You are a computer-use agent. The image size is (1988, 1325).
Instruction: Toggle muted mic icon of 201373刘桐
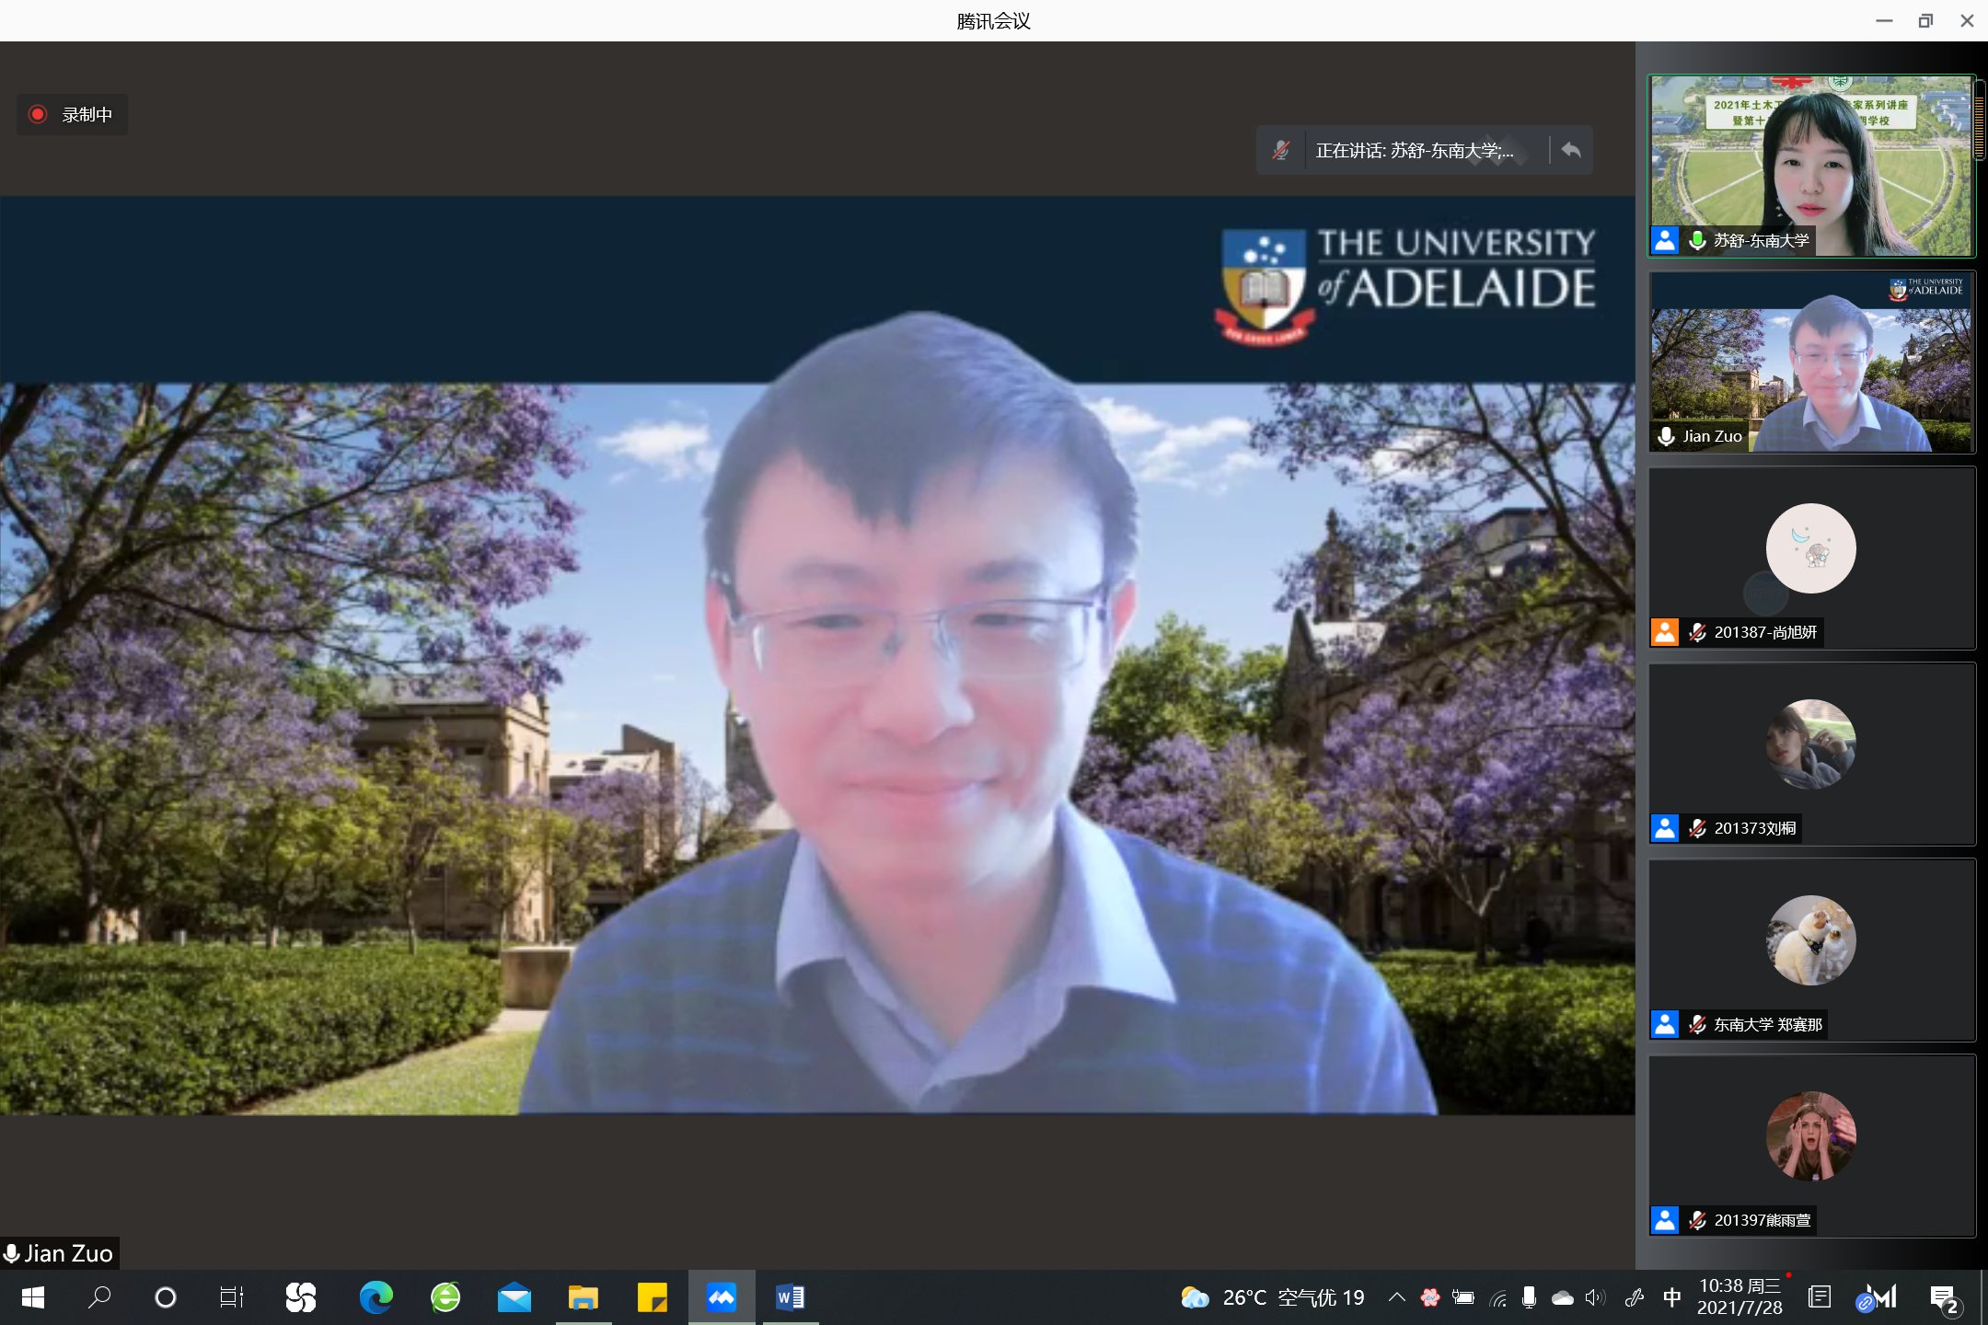coord(1698,828)
